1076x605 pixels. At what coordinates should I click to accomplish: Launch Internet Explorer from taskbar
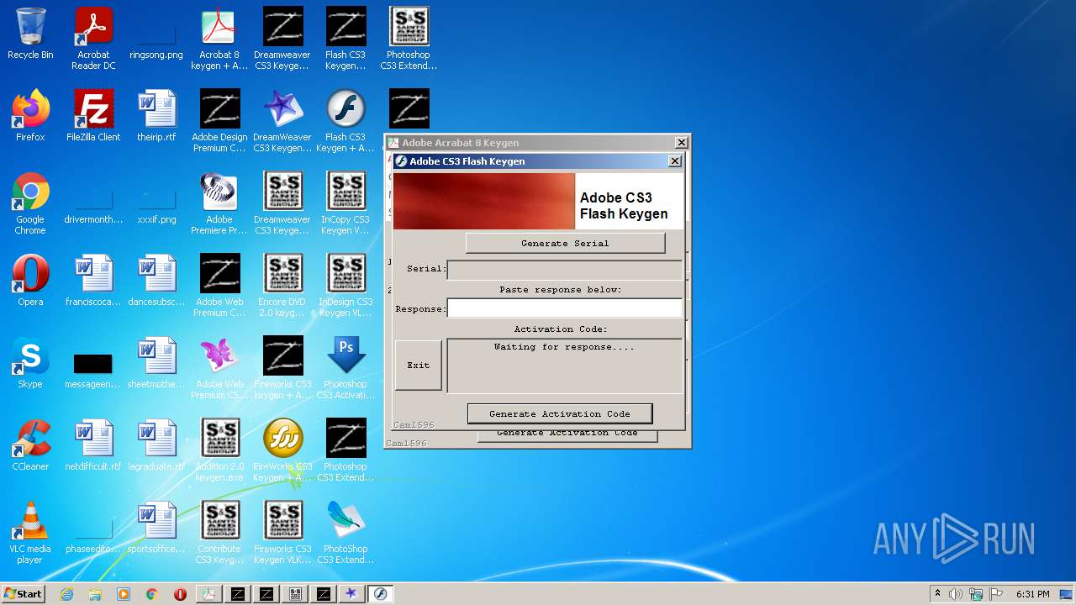click(x=66, y=594)
